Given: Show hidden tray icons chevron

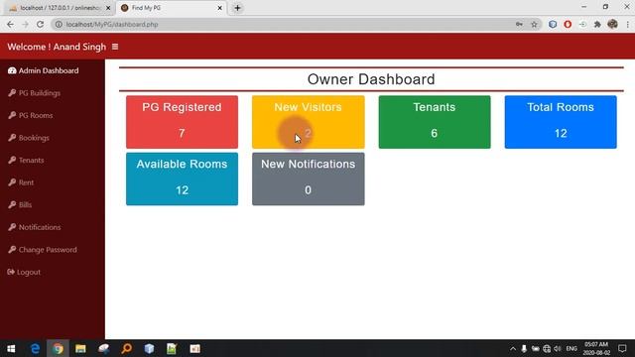Looking at the screenshot, I should pos(513,348).
